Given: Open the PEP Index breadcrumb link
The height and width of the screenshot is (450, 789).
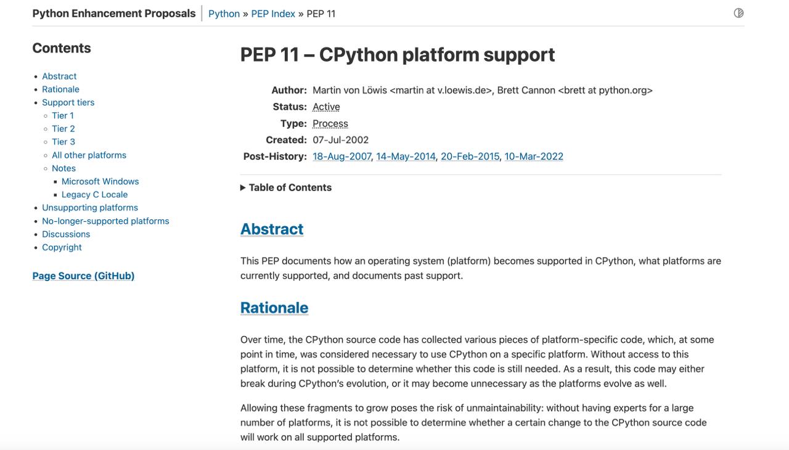Looking at the screenshot, I should [273, 13].
